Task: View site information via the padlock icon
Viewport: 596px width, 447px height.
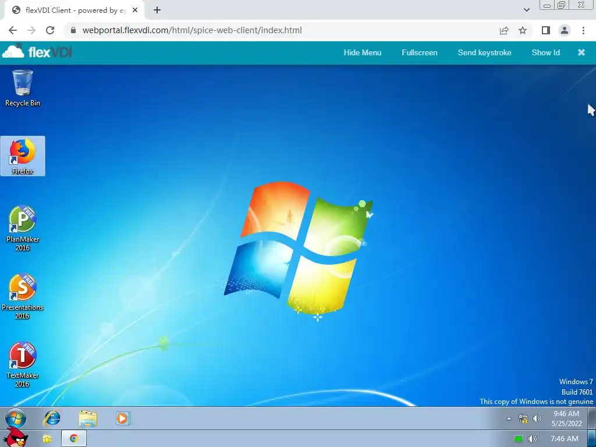Action: pos(73,30)
